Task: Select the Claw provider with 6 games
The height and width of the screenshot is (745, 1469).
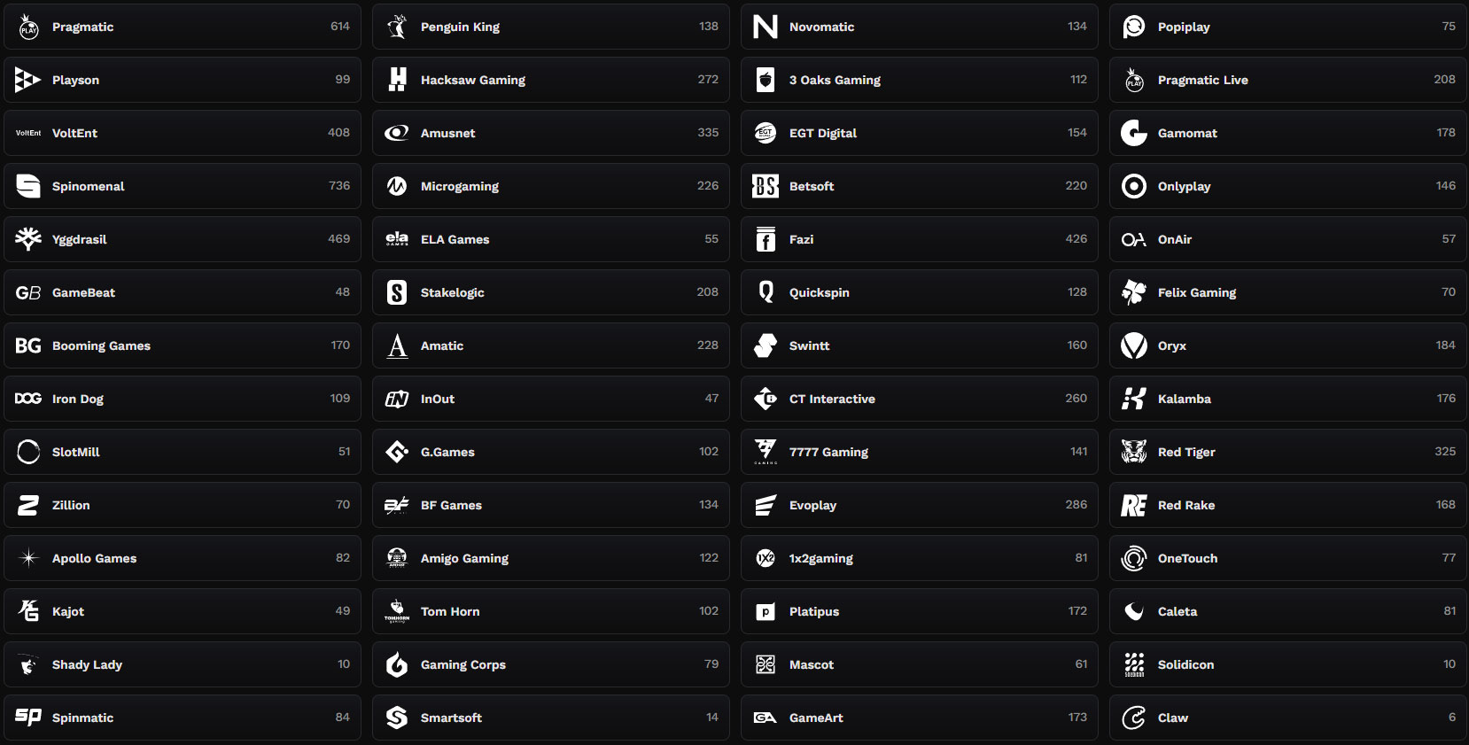Action: tap(1288, 718)
